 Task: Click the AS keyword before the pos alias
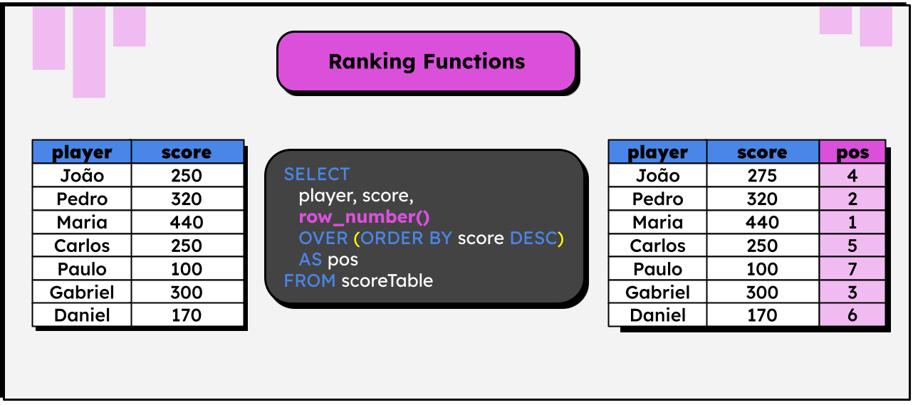(x=310, y=260)
